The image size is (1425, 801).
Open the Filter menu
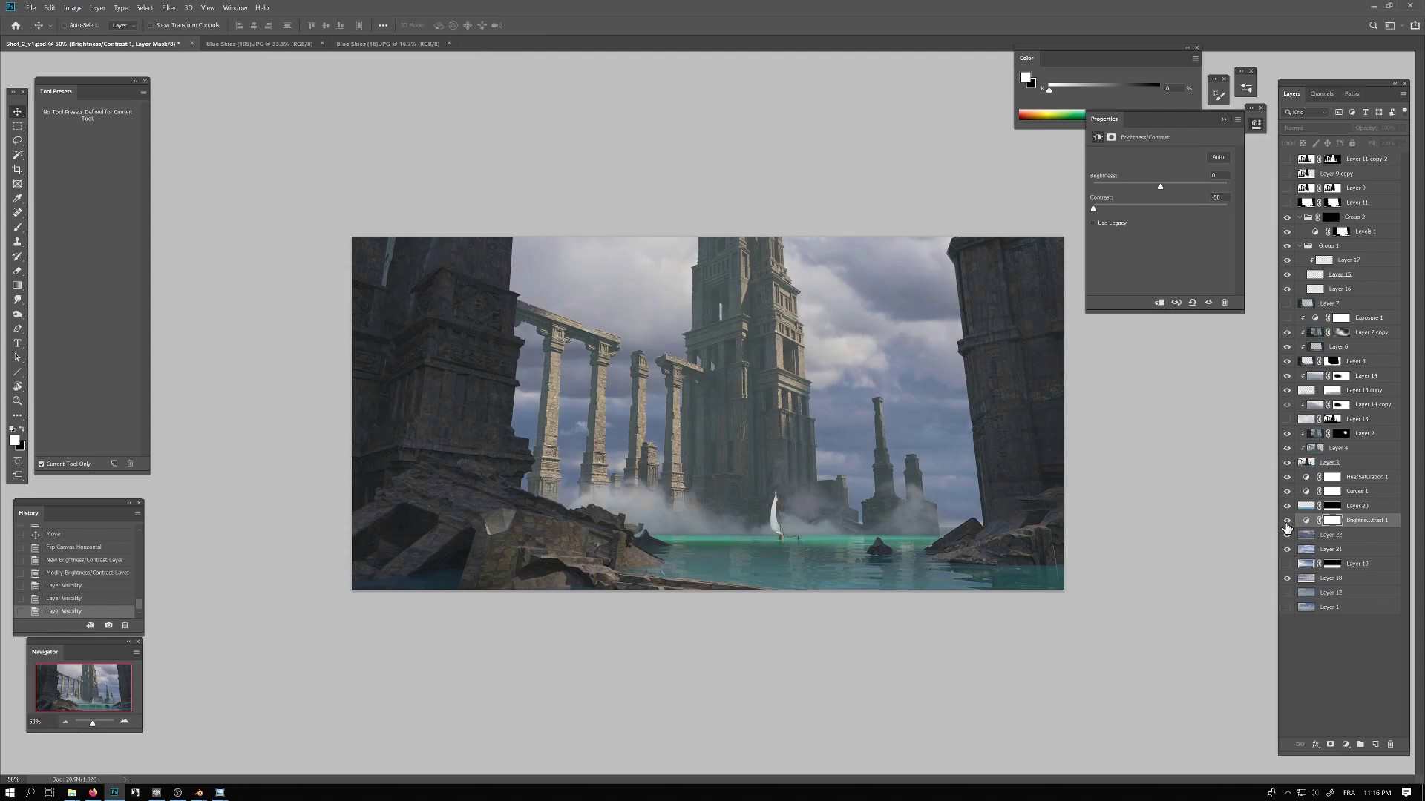(168, 7)
